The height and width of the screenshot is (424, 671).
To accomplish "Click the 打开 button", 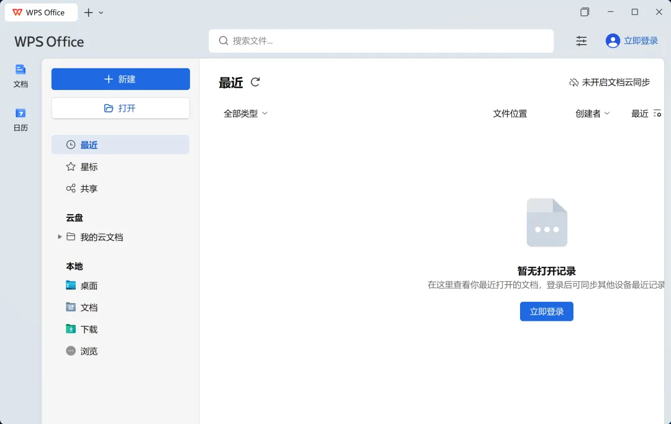I will pyautogui.click(x=121, y=108).
